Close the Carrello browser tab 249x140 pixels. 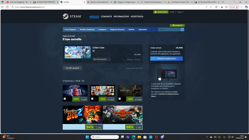pos(84,2)
